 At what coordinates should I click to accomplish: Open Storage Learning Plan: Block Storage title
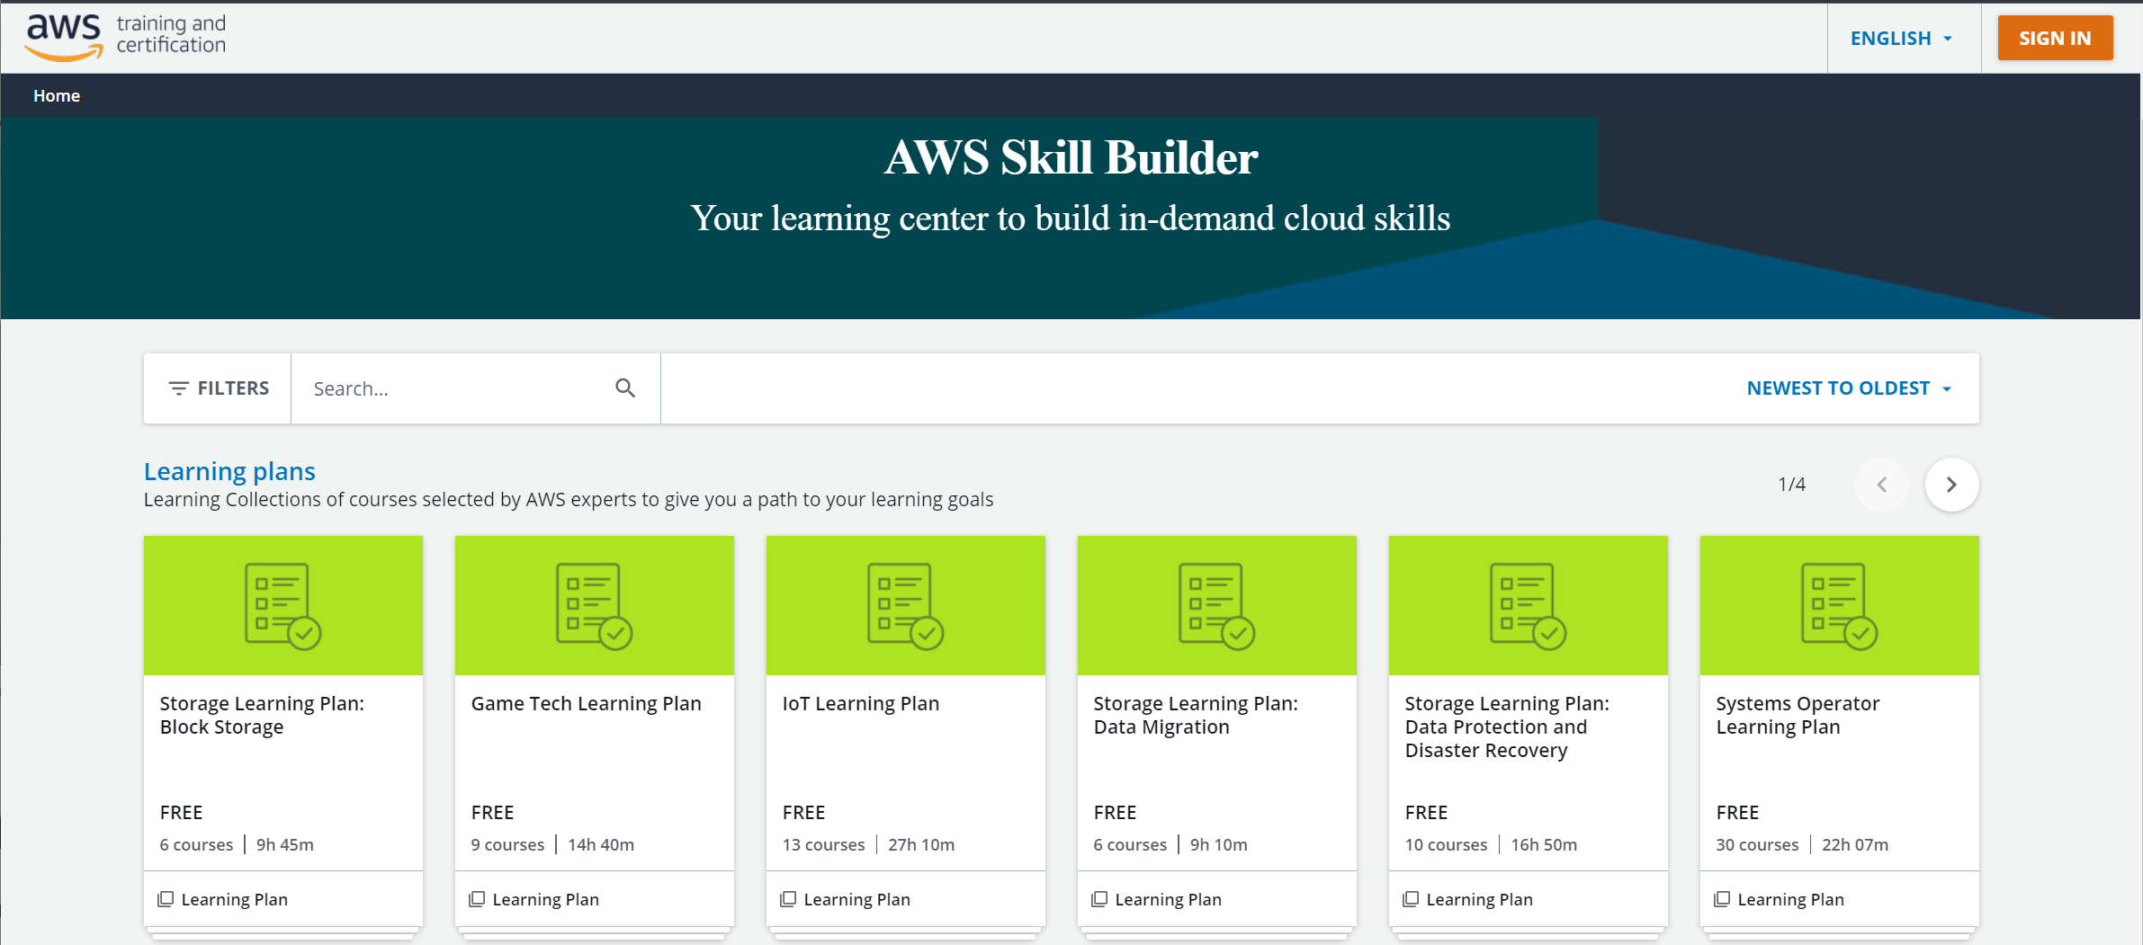(x=262, y=715)
